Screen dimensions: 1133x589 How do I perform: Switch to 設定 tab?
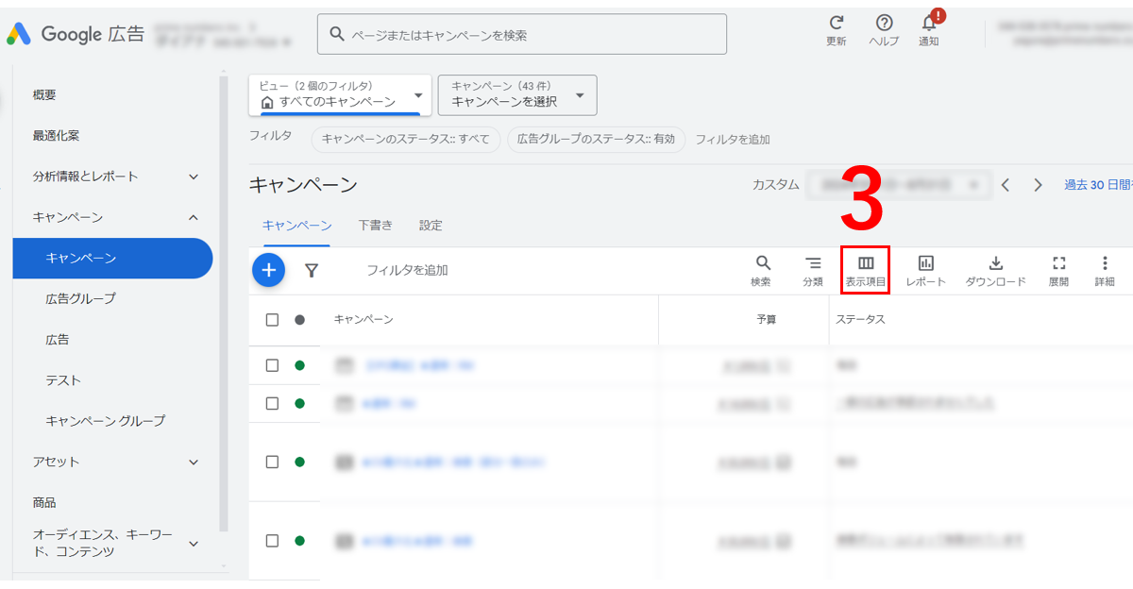[431, 226]
